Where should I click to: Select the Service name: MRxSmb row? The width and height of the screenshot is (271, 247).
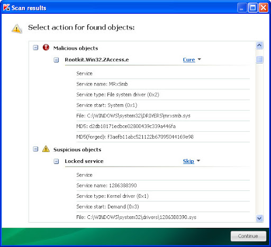coord(163,84)
